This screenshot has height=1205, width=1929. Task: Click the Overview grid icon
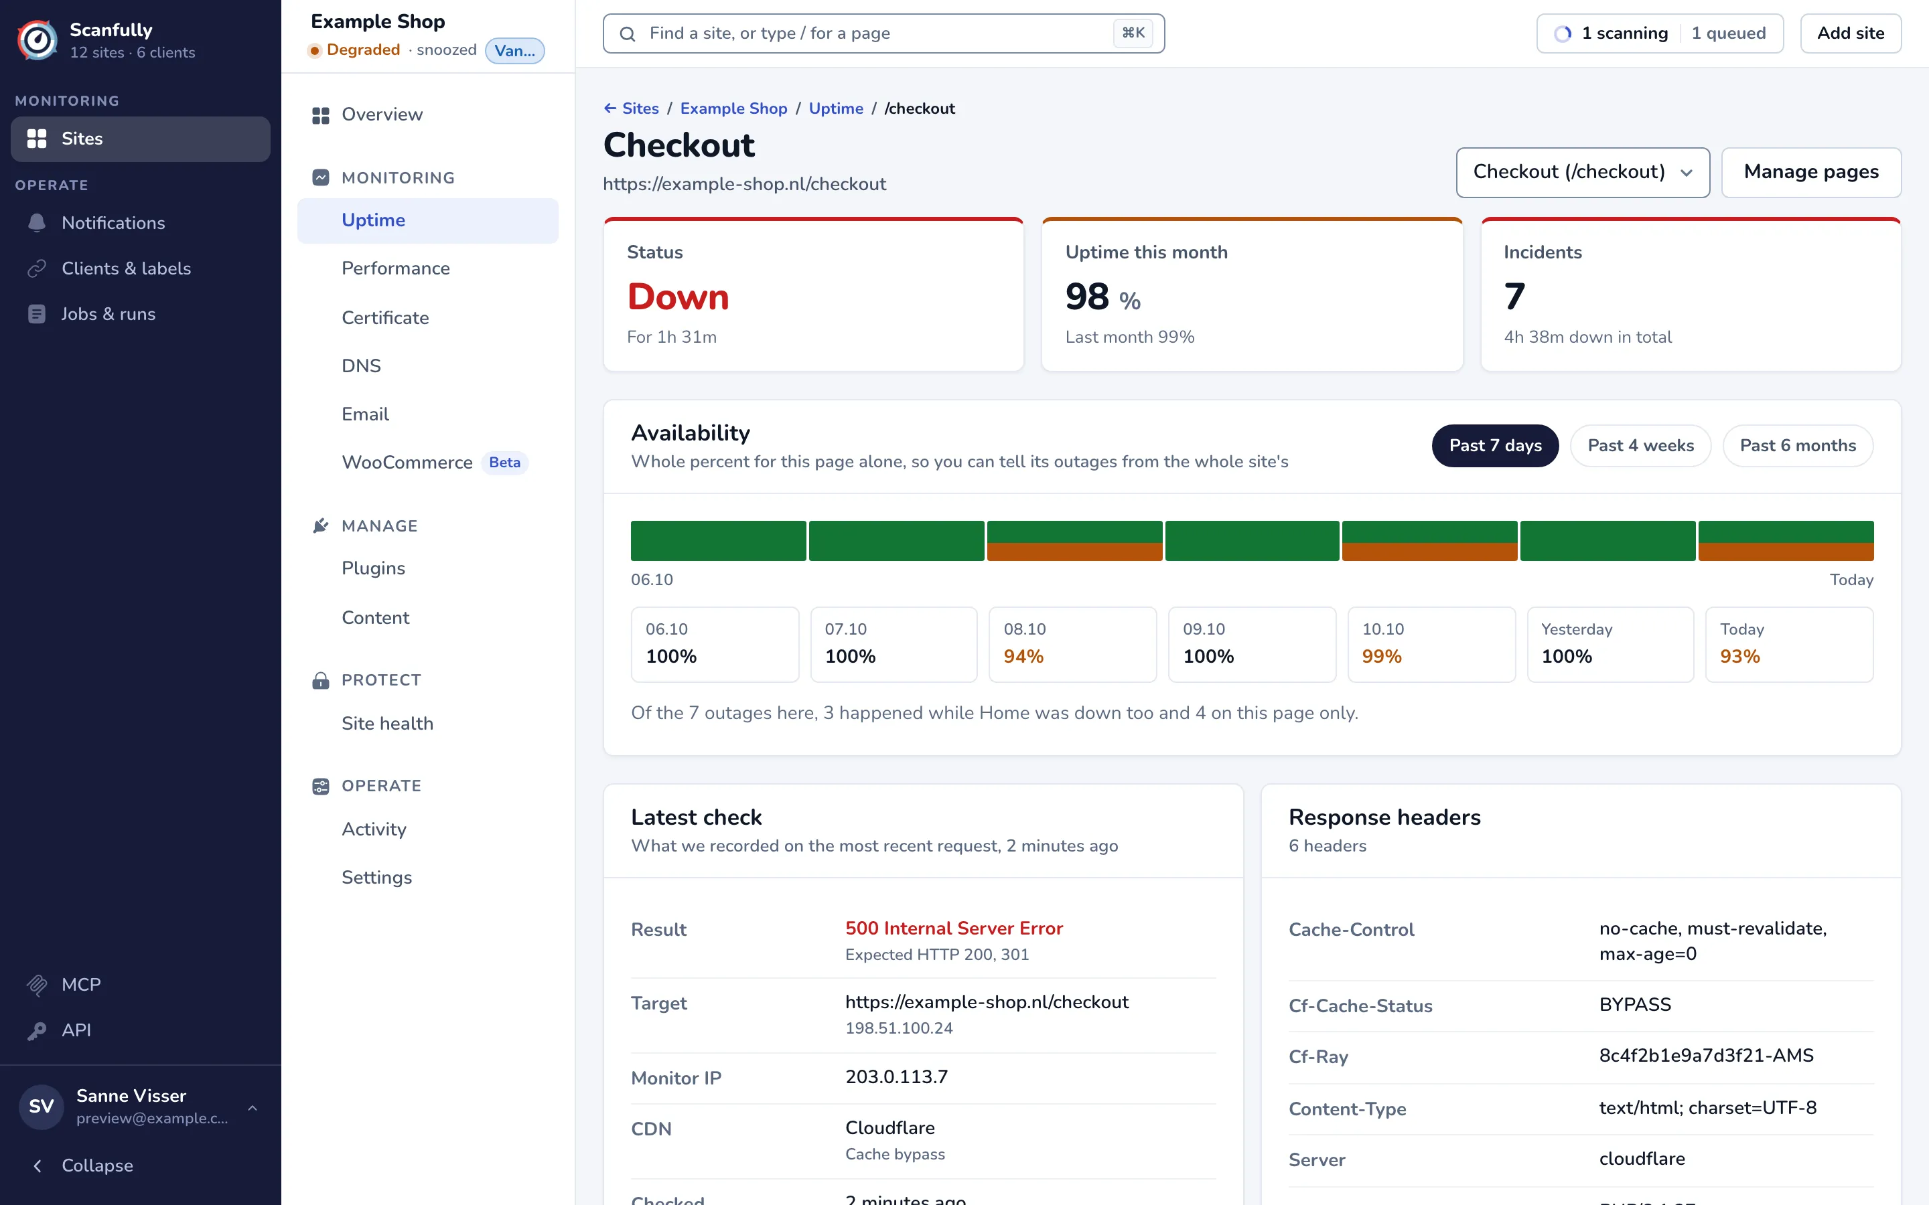320,116
